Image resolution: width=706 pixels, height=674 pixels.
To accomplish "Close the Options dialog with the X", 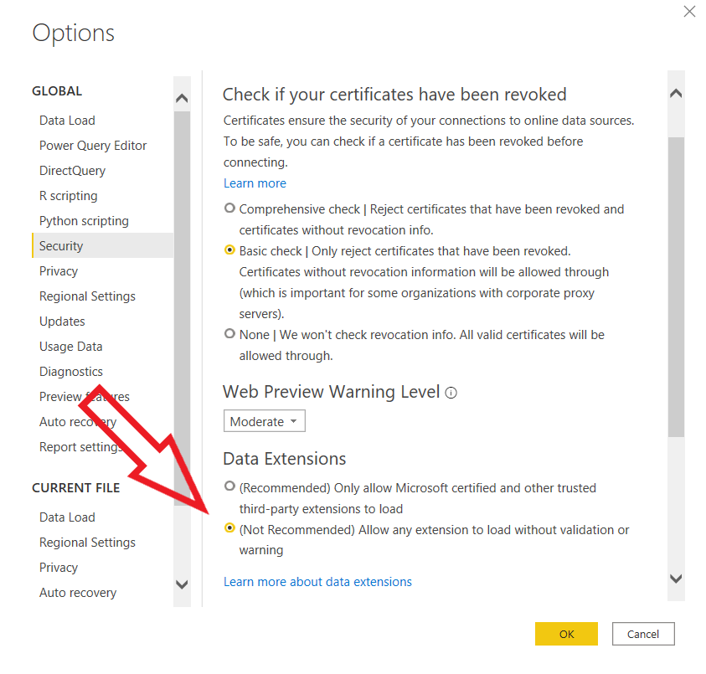I will point(689,12).
